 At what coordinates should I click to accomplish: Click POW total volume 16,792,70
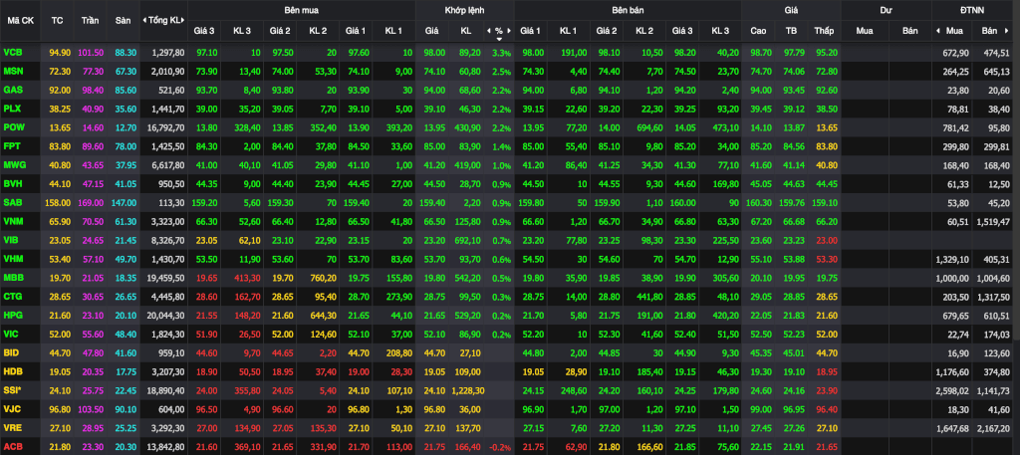[166, 126]
